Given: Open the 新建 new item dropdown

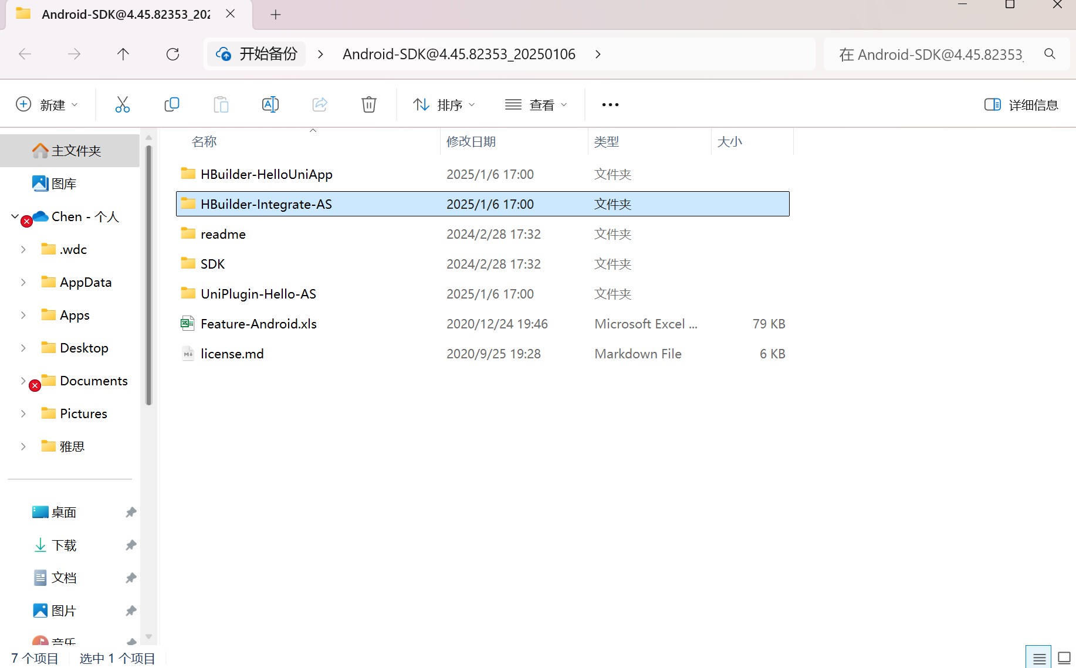Looking at the screenshot, I should 47,104.
